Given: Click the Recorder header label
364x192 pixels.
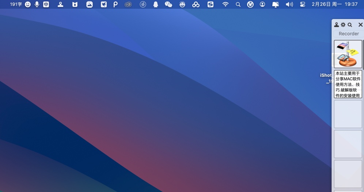Looking at the screenshot, I should (349, 34).
